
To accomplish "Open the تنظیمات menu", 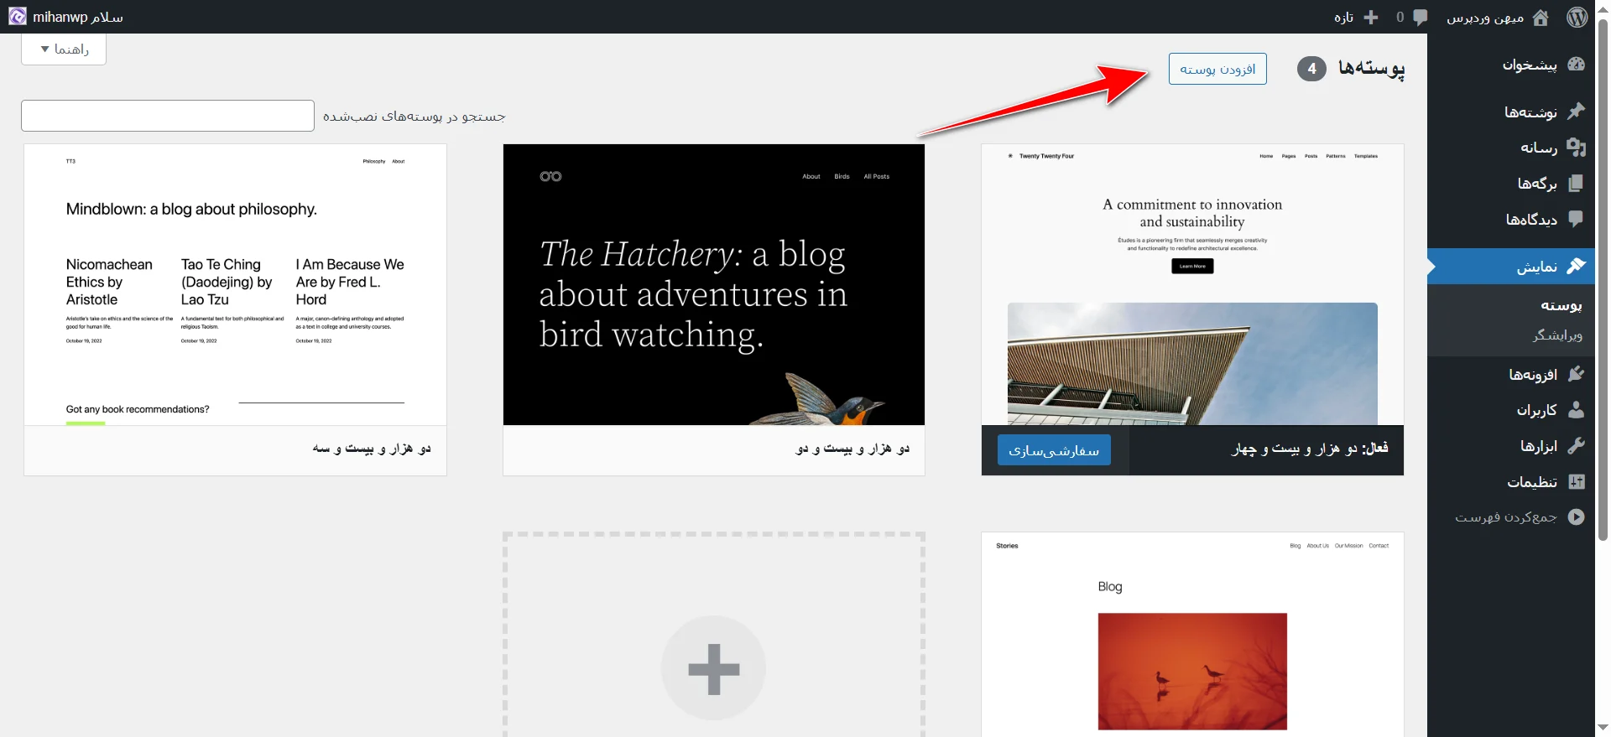I will coord(1511,481).
